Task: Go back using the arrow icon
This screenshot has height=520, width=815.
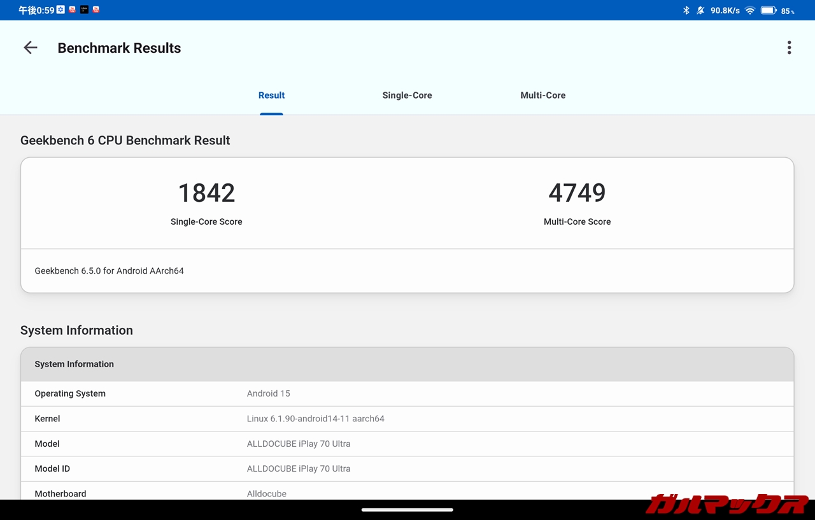Action: click(x=31, y=48)
